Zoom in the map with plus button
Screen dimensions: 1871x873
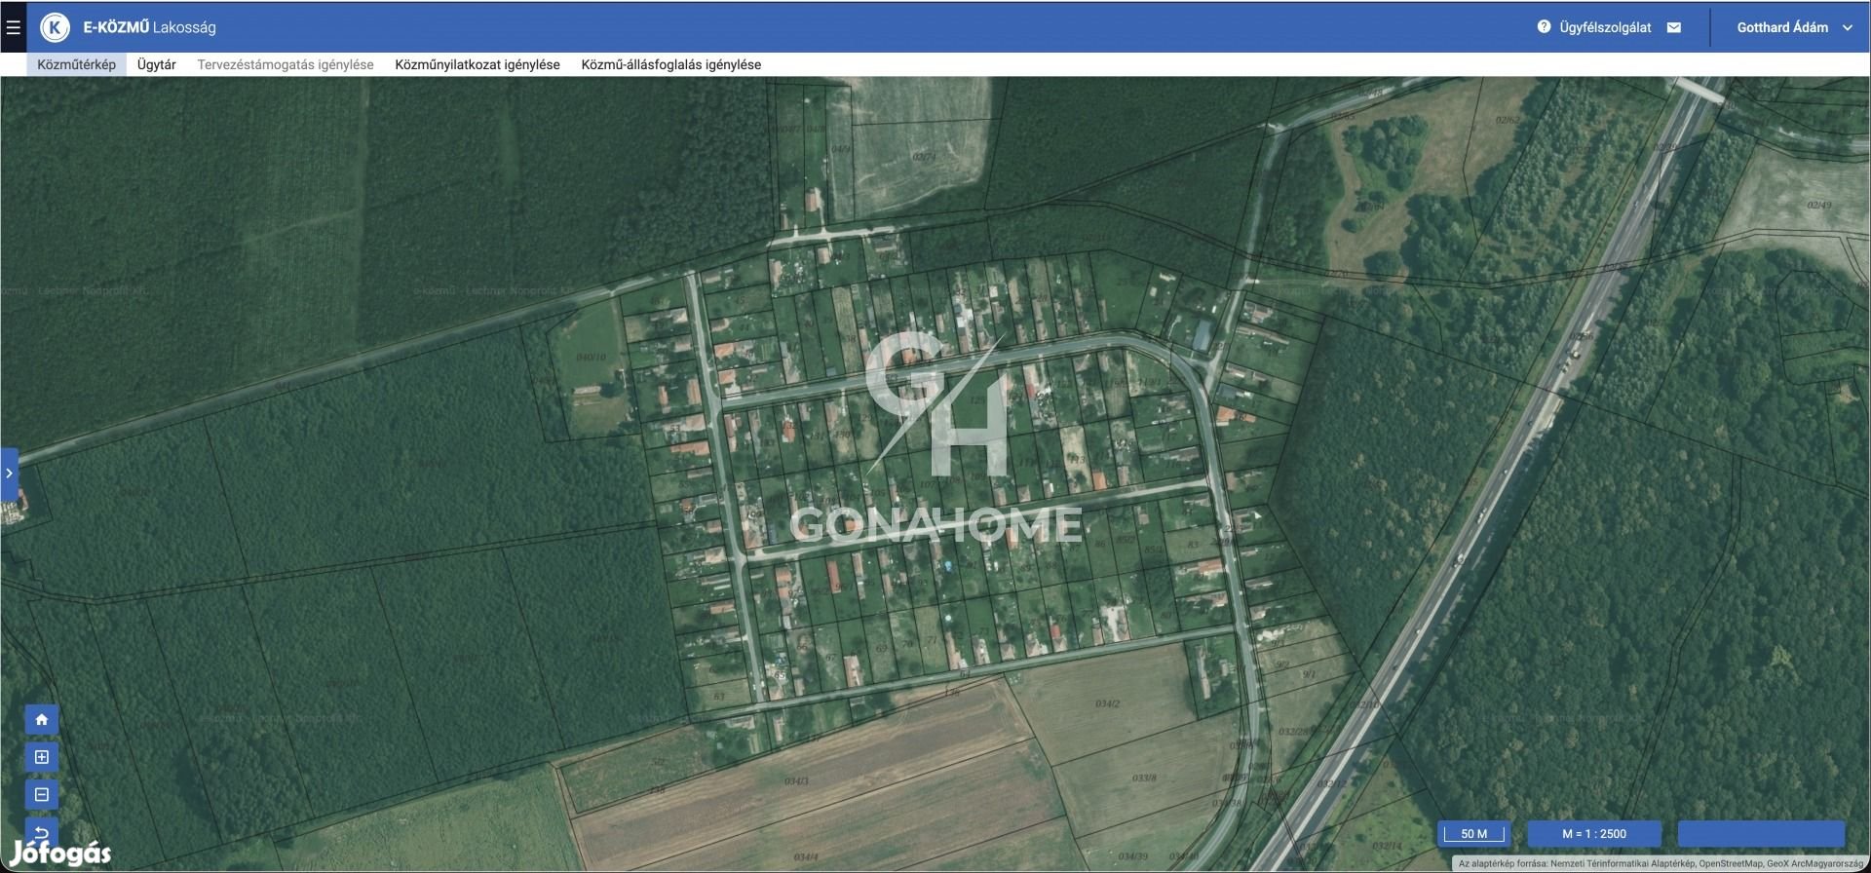click(x=41, y=757)
